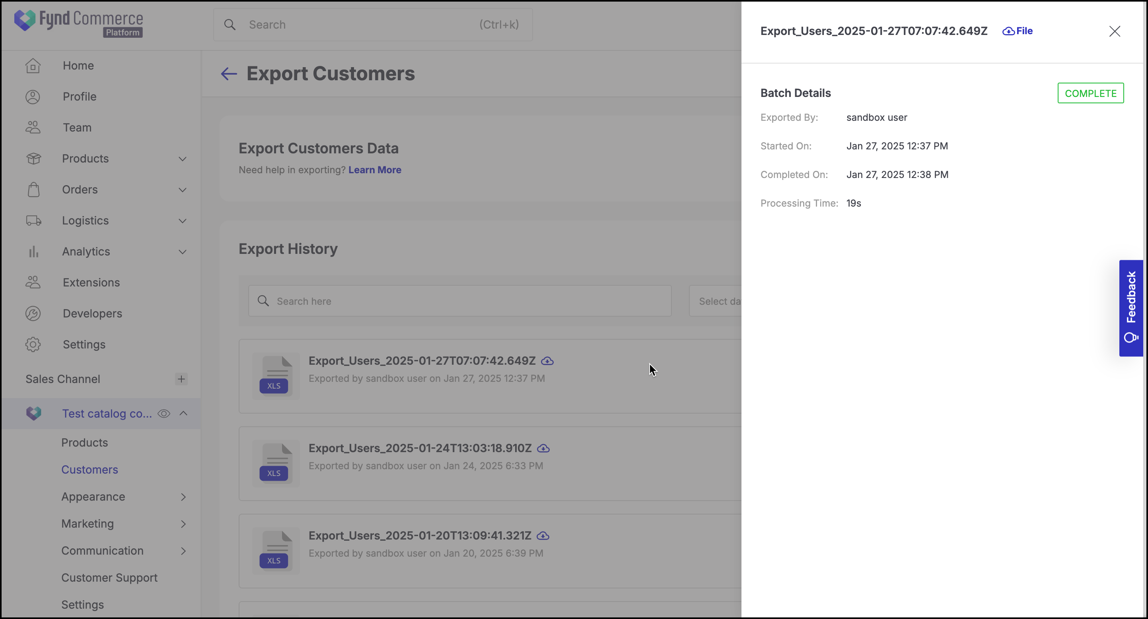This screenshot has width=1148, height=619.
Task: Expand the Products menu chevron
Action: tap(183, 159)
